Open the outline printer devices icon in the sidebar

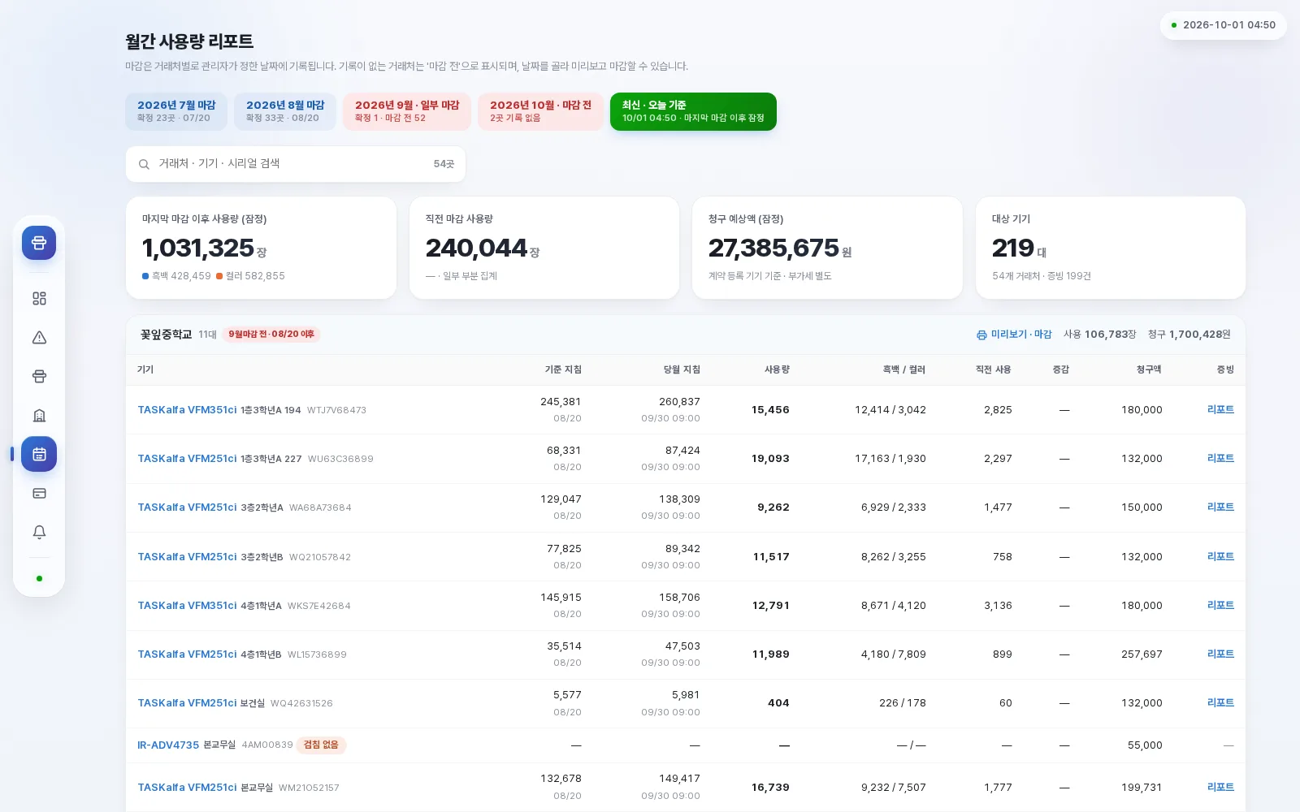coord(39,377)
